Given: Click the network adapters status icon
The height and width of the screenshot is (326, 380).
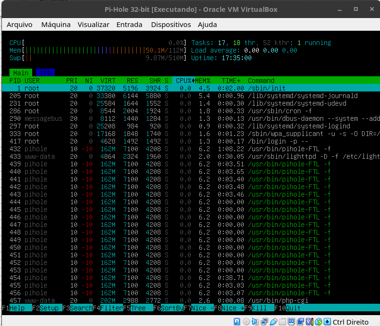Looking at the screenshot, I should 264,322.
